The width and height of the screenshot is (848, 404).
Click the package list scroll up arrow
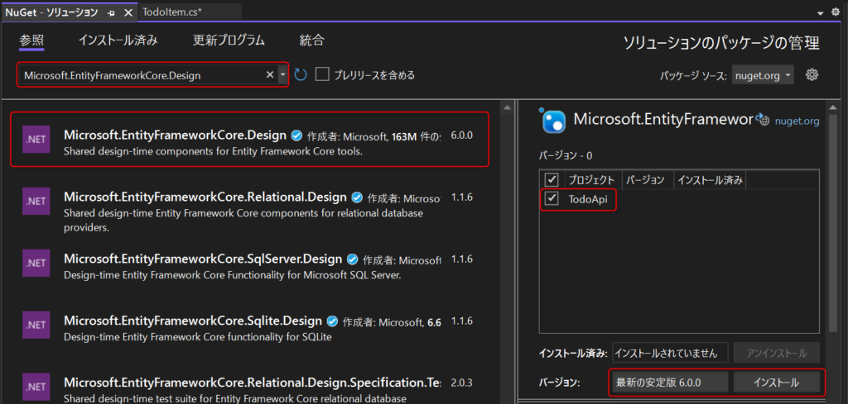(x=507, y=108)
